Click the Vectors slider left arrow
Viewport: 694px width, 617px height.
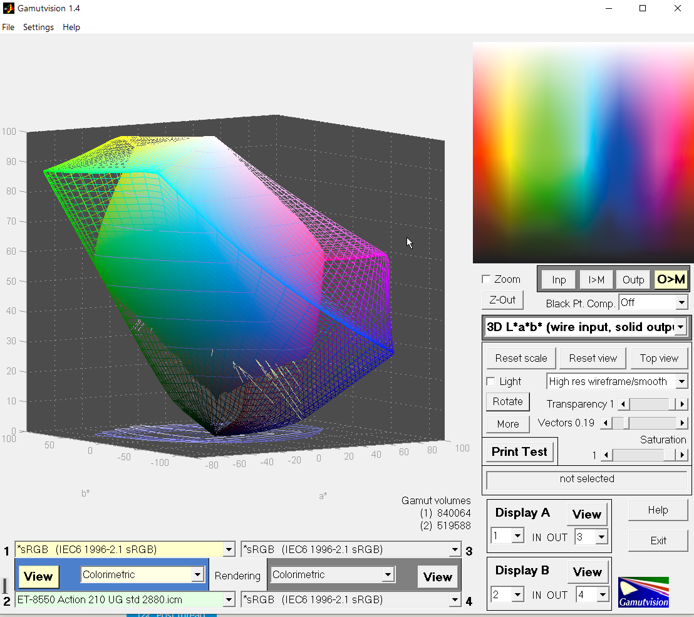606,423
